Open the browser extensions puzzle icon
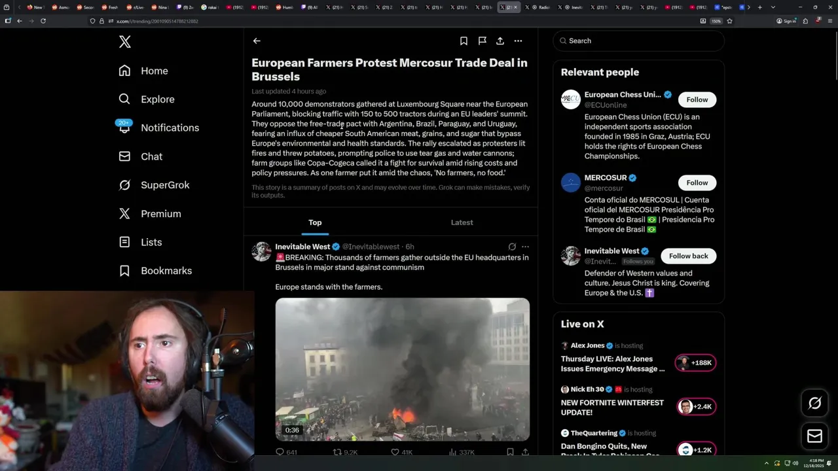This screenshot has width=838, height=471. click(x=805, y=21)
